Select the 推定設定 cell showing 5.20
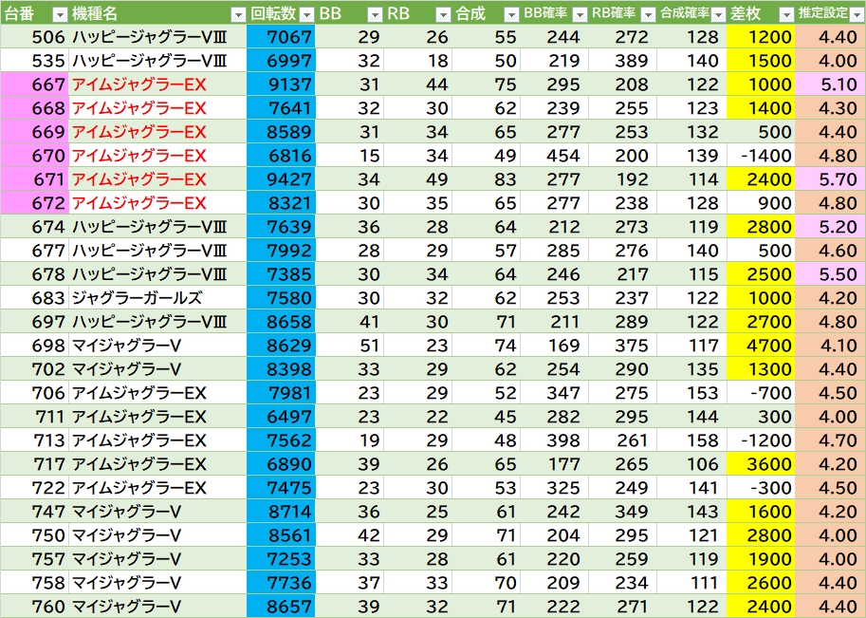 point(831,227)
